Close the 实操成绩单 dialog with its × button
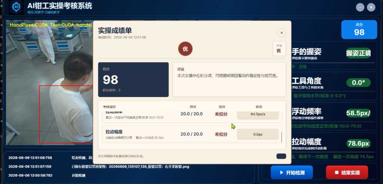Screen dimensions: 383x184 pos(281,33)
